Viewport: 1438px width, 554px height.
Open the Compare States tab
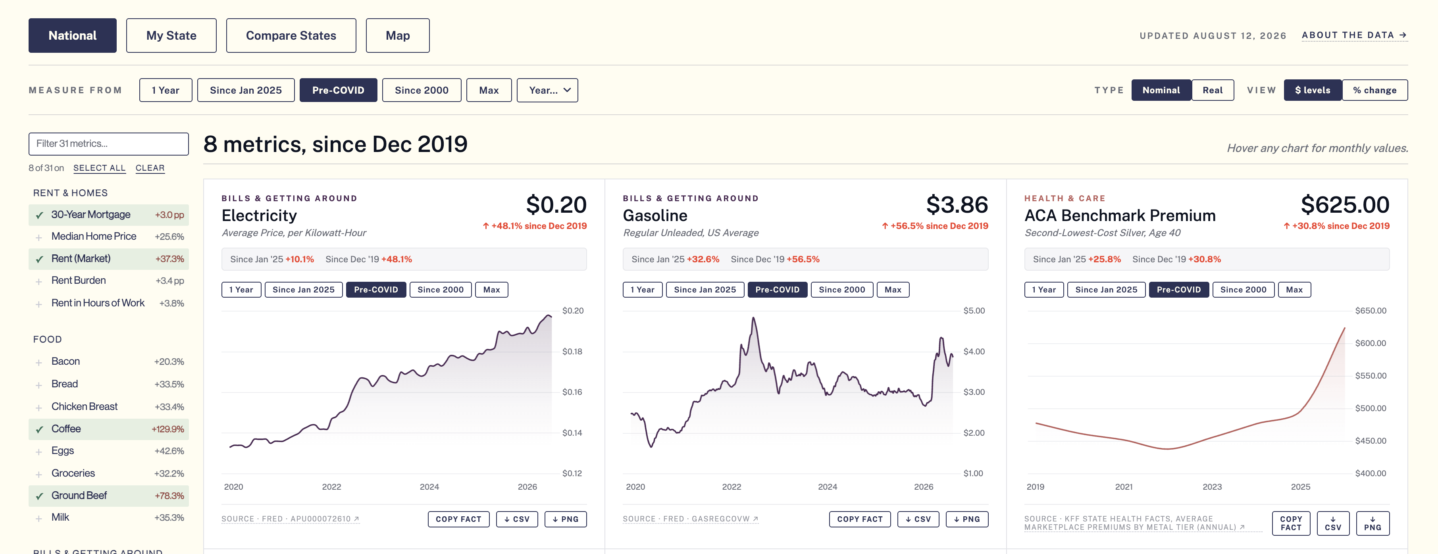[x=291, y=36]
